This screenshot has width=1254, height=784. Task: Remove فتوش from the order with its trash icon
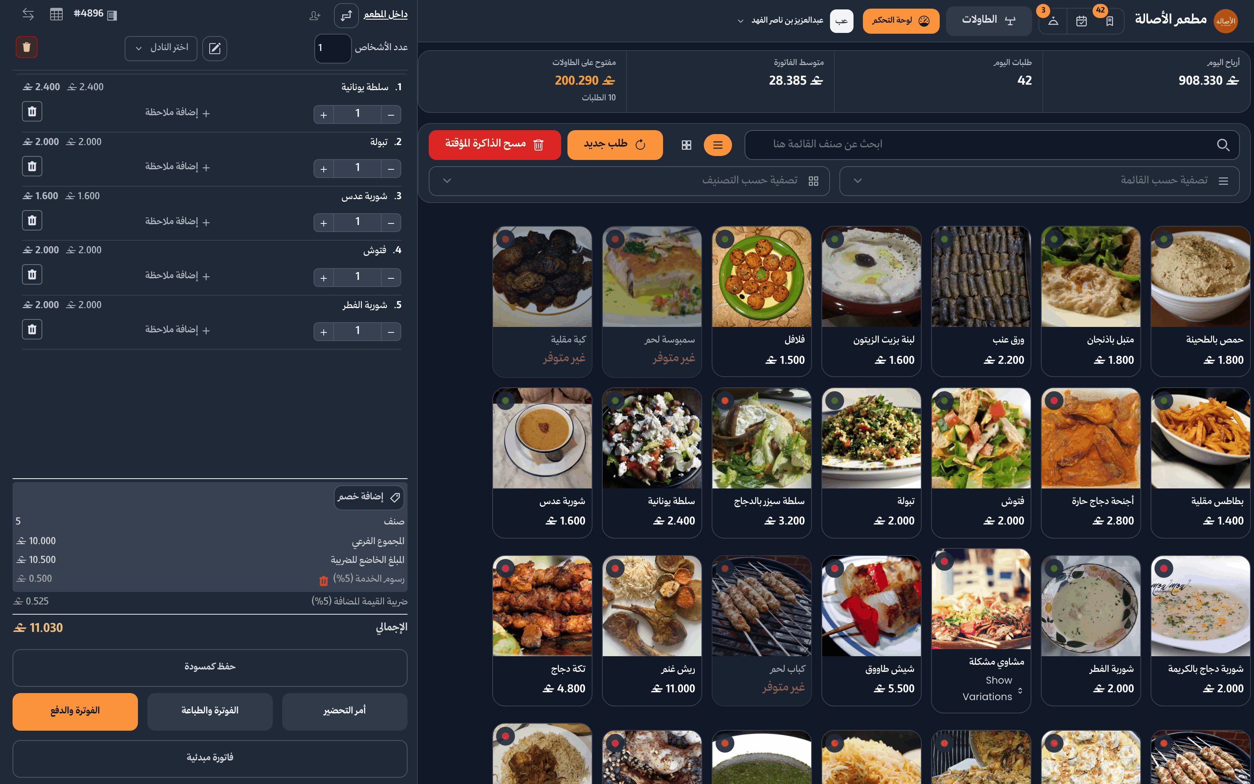32,274
